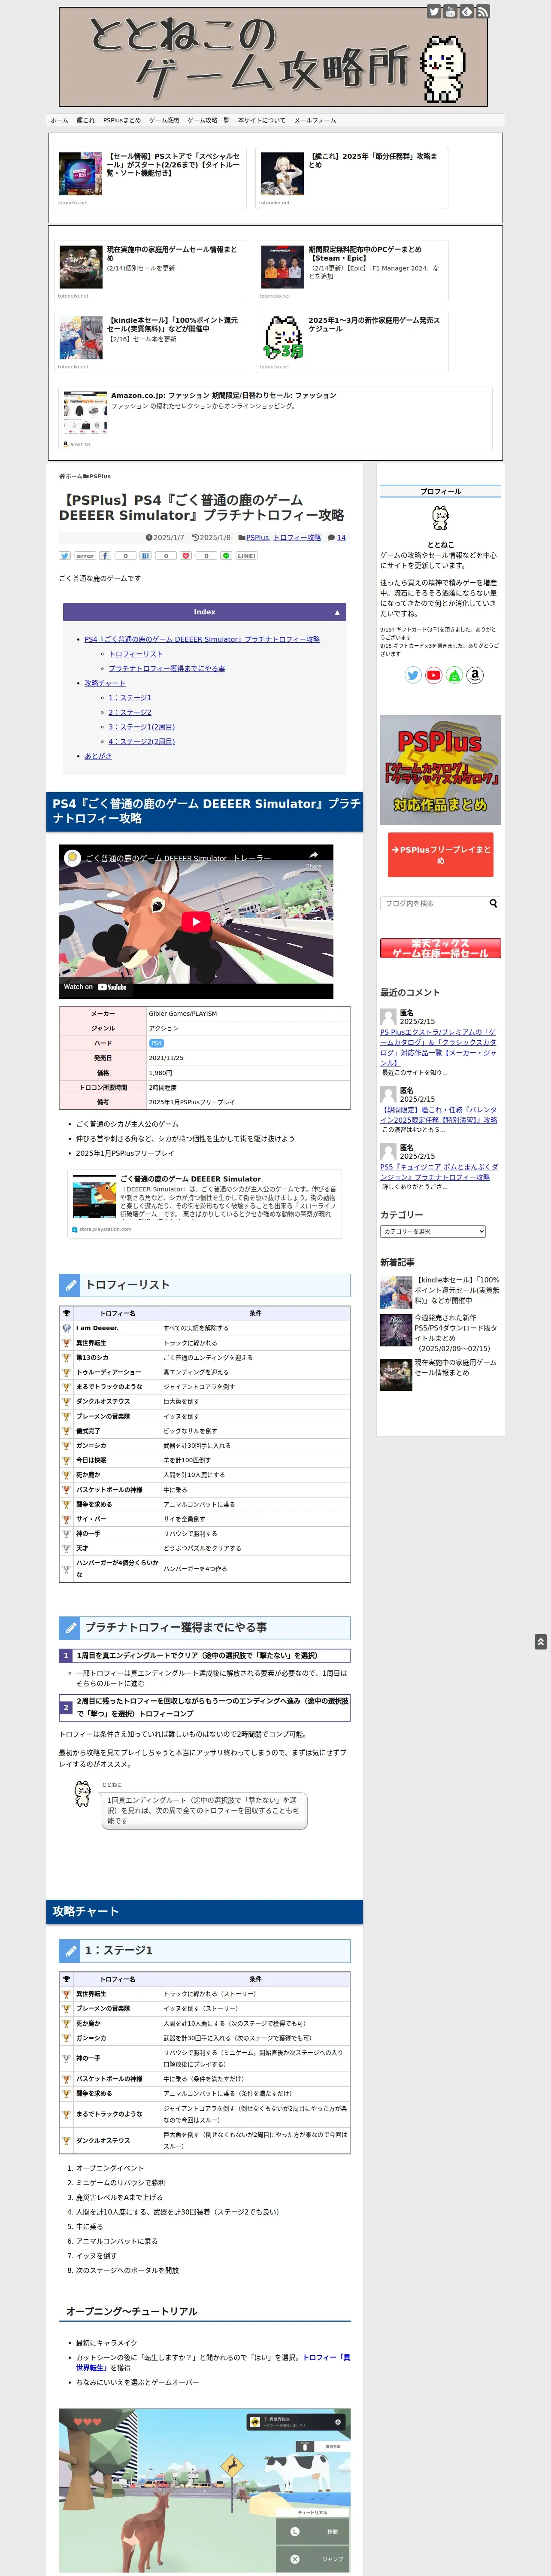Open comment link 艦これ・任務 バレンタイン2025限定任務
This screenshot has height=2576, width=551.
438,1115
